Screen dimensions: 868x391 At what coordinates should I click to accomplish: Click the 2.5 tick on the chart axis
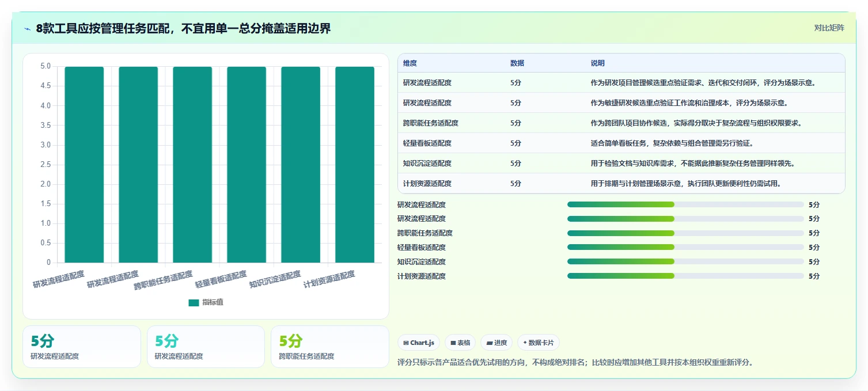(x=45, y=165)
